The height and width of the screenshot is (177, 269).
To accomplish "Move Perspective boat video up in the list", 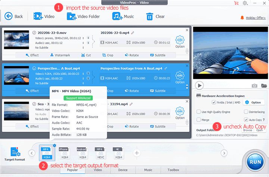I will [x=187, y=85].
